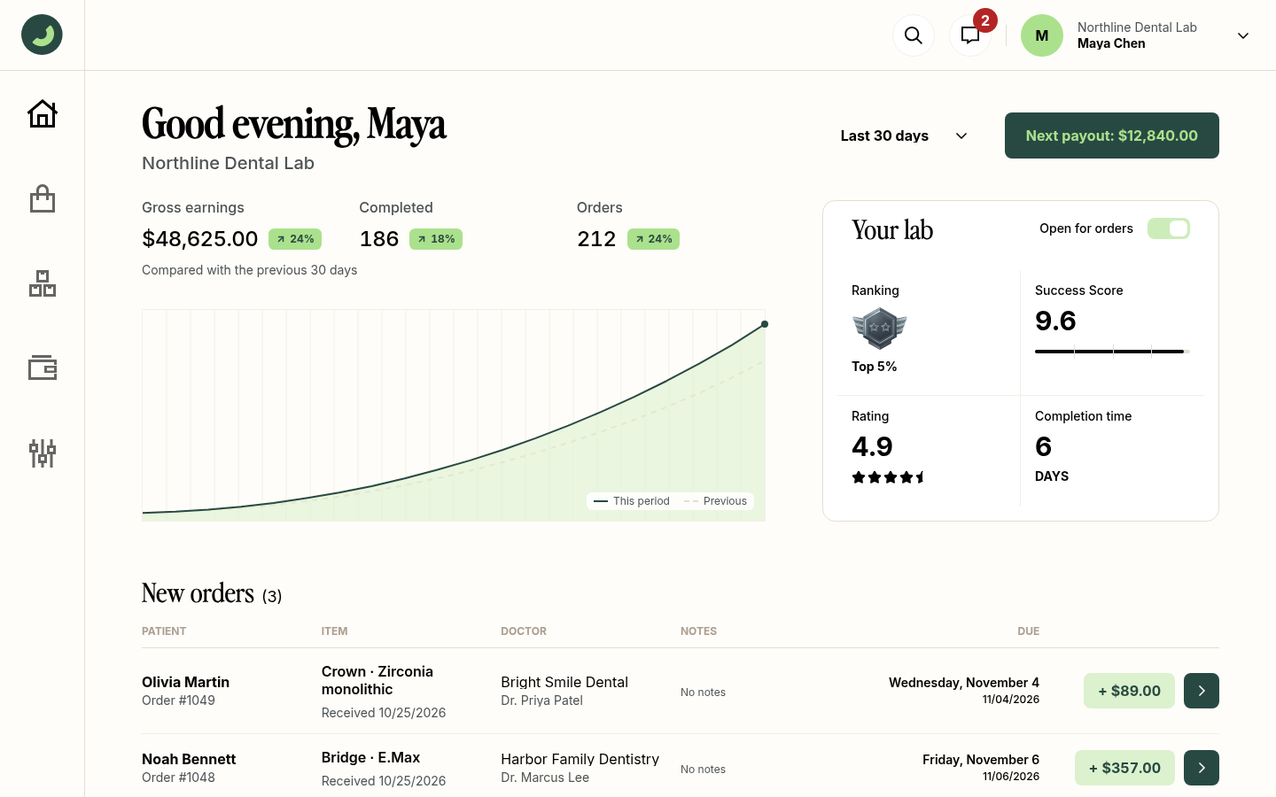Image resolution: width=1276 pixels, height=797 pixels.
Task: Open the Home sidebar icon
Action: tap(42, 113)
